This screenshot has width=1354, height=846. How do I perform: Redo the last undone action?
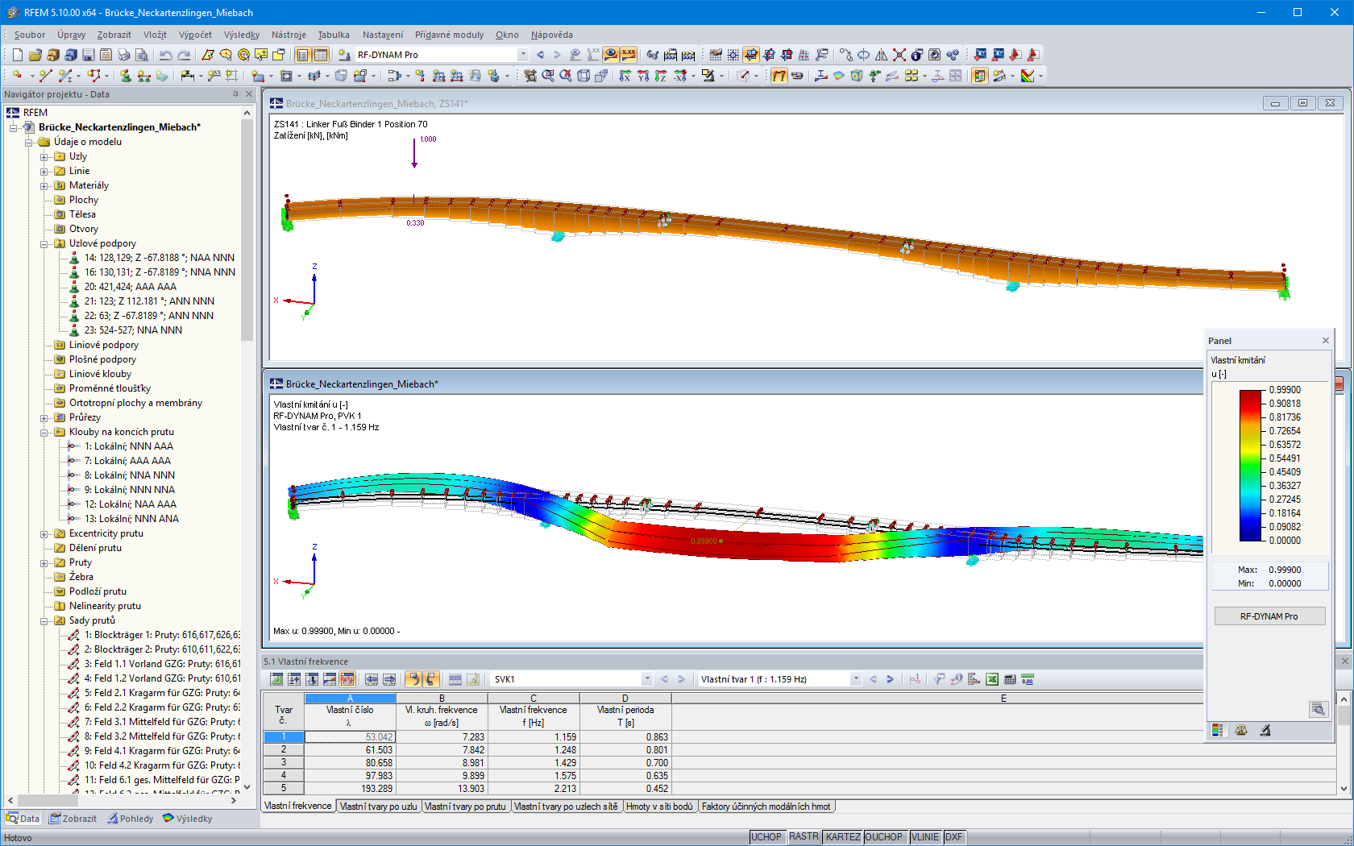pyautogui.click(x=184, y=55)
